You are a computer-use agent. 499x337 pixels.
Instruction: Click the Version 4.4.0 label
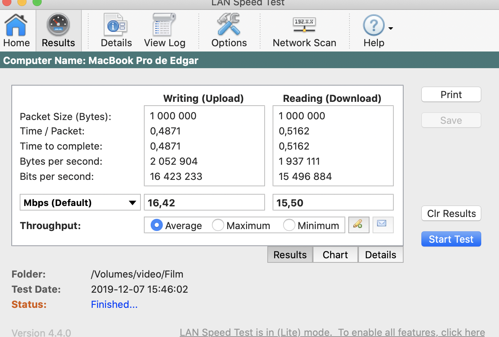click(x=41, y=333)
